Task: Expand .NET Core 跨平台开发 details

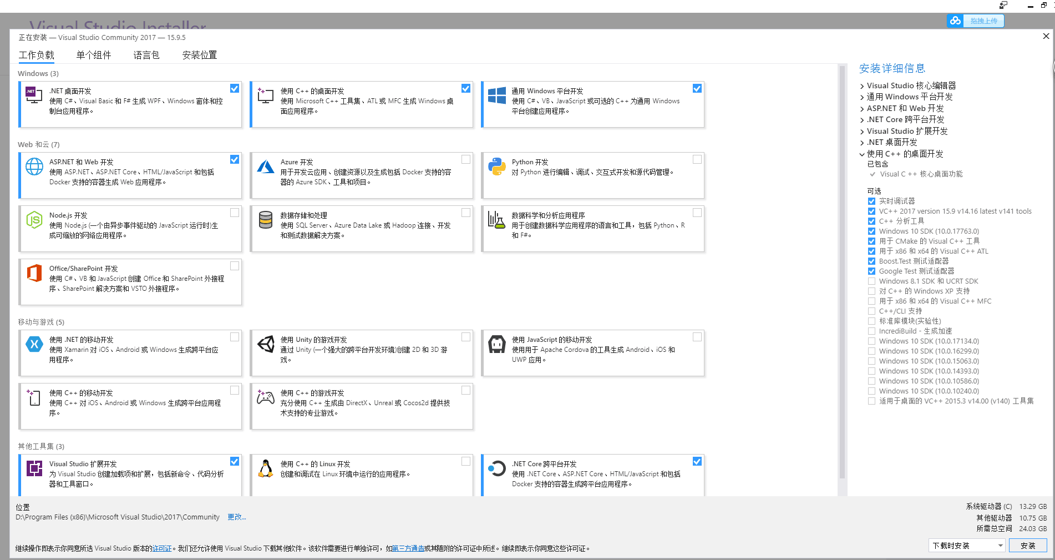Action: tap(862, 120)
